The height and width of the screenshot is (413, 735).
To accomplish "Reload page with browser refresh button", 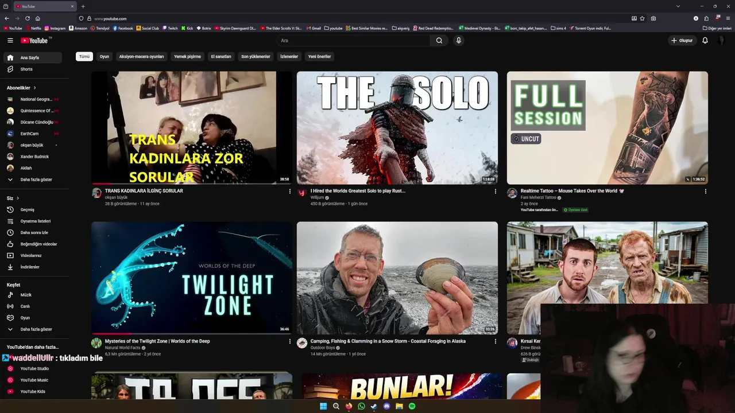I will [28, 18].
